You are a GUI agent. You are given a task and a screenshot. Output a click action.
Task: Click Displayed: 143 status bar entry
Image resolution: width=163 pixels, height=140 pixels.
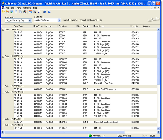[x=125, y=136]
